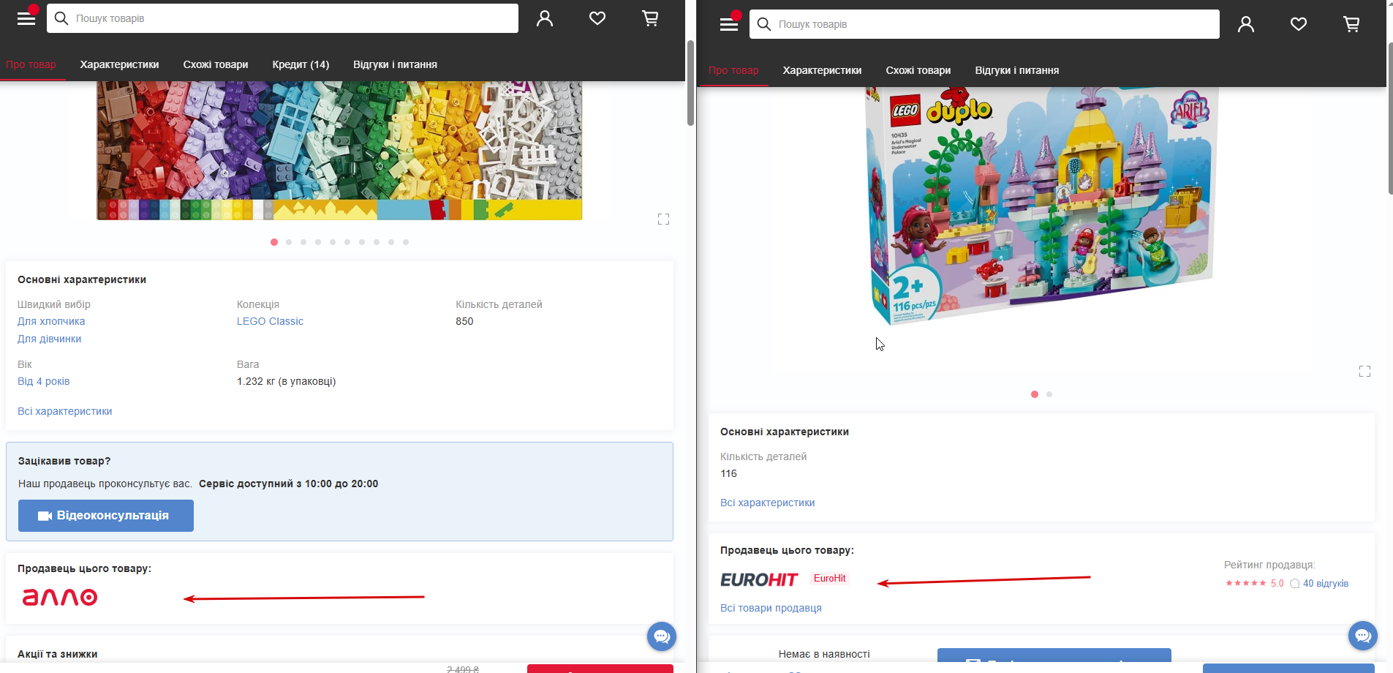This screenshot has width=1393, height=673.
Task: Click the Алло seller logo
Action: coord(60,597)
